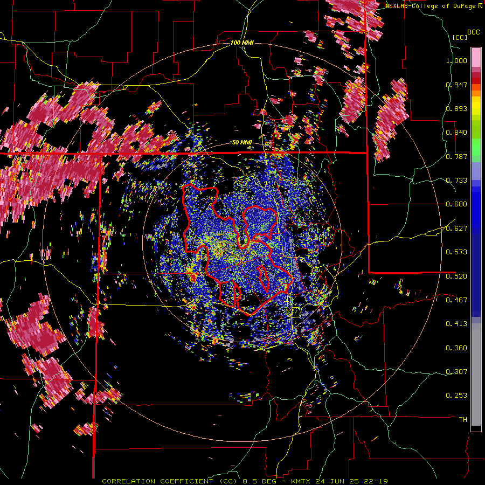485x485 pixels.
Task: Select the 1.000 value on the color scale
Action: pos(456,60)
